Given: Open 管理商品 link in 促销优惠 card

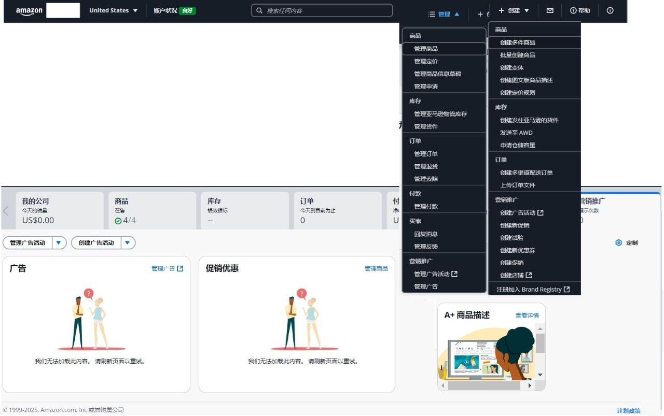Looking at the screenshot, I should [x=376, y=268].
